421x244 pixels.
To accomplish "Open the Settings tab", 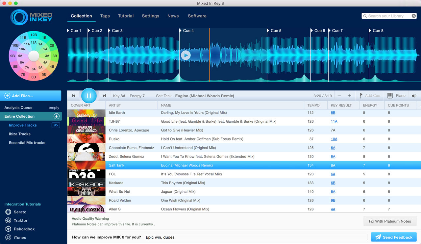I will click(151, 16).
